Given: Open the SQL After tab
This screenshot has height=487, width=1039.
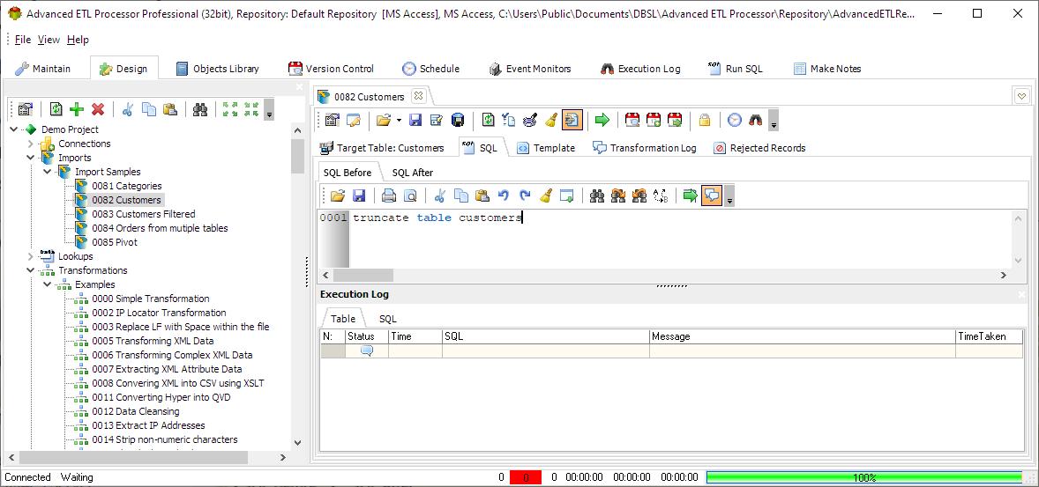Looking at the screenshot, I should click(x=412, y=173).
